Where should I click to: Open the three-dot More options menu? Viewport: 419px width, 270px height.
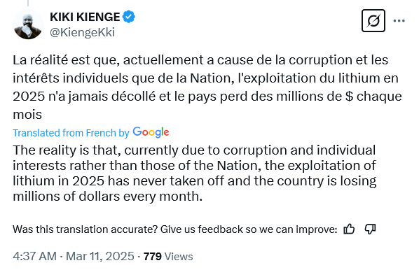(399, 21)
